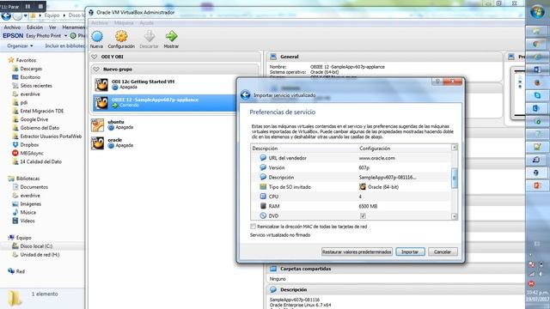Viewport: 550px width, 309px height.
Task: Select the oracle virtual machine
Action: [x=113, y=142]
